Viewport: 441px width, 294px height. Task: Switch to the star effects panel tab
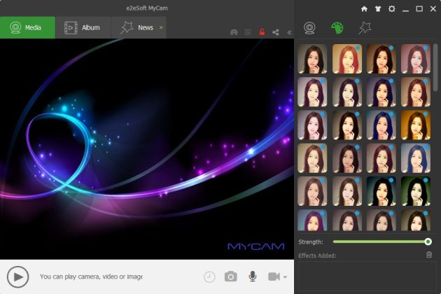click(365, 28)
